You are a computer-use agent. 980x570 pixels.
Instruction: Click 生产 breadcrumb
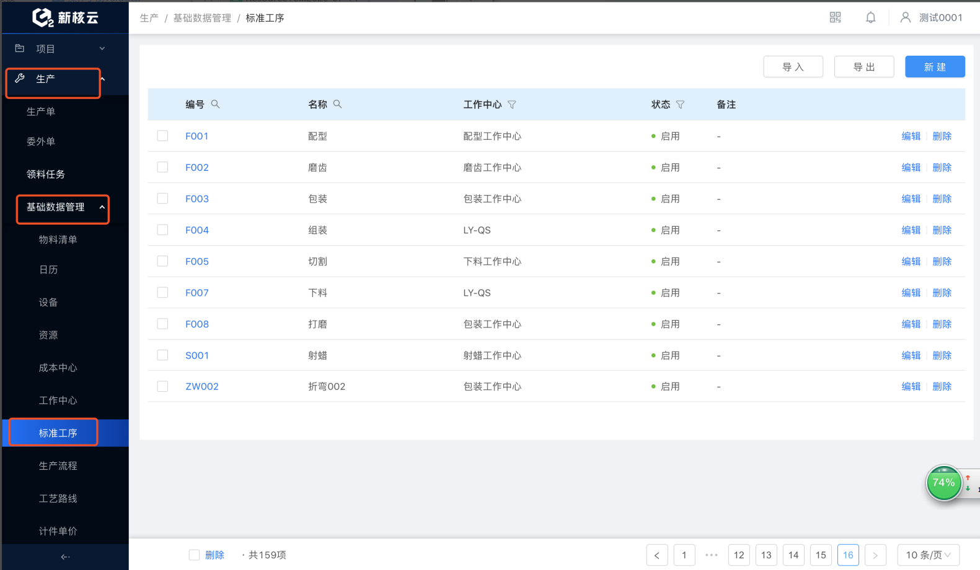click(149, 18)
